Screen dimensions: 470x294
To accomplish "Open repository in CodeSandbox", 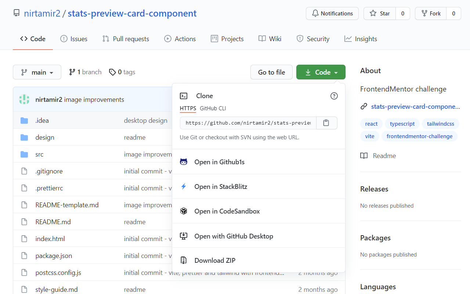I will point(227,211).
